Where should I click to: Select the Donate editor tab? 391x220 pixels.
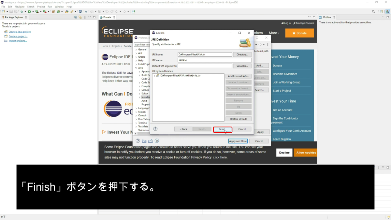coord(107,17)
